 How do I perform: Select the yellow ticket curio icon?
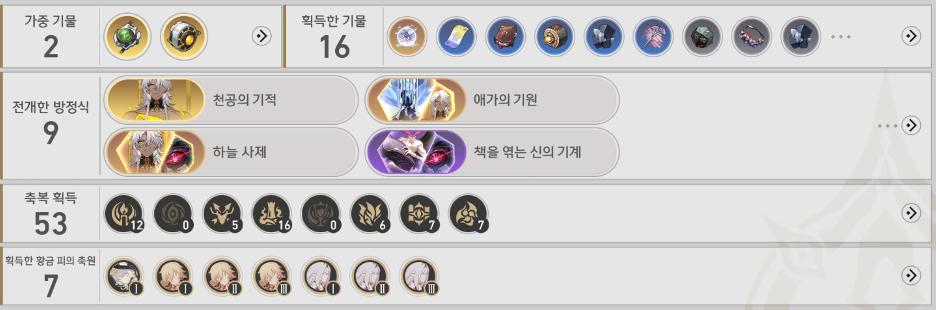click(456, 36)
